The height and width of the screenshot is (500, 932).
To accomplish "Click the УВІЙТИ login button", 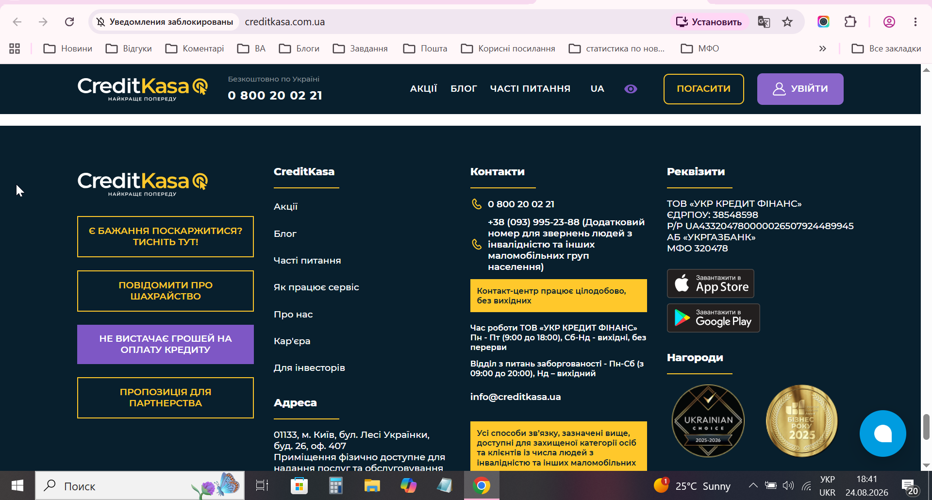I will [800, 89].
